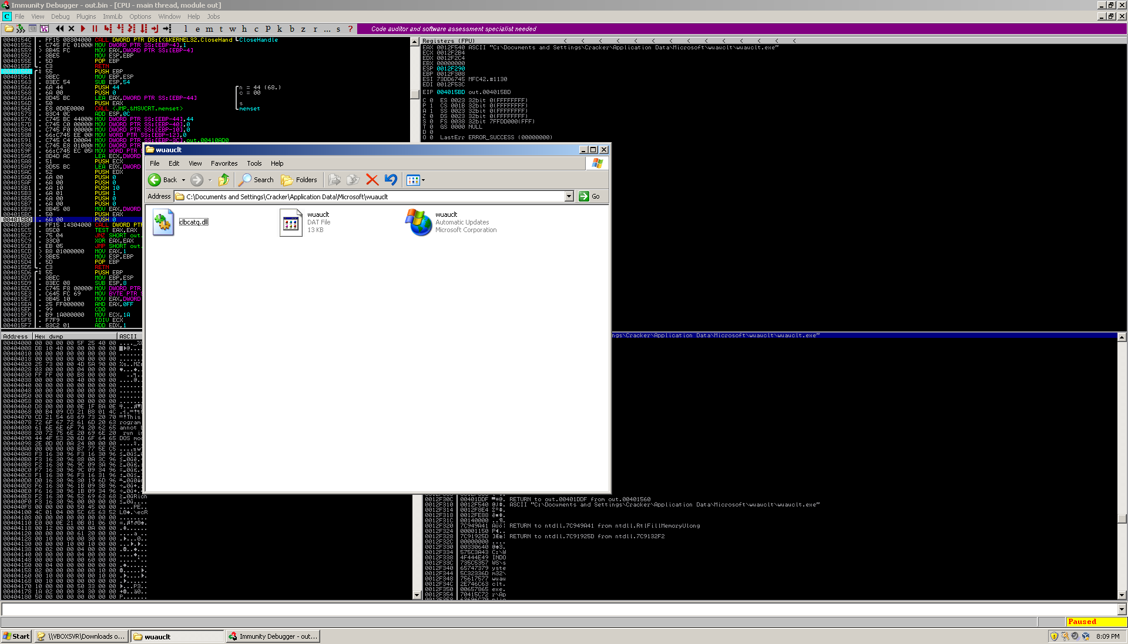
Task: Click the 'Registers (FPU)' header
Action: coord(448,41)
